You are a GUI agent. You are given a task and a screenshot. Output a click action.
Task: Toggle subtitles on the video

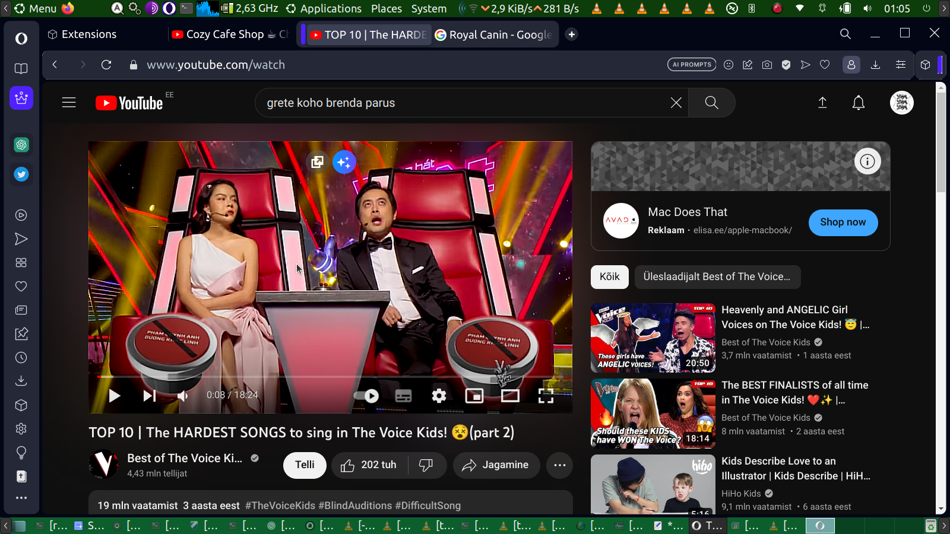click(x=403, y=396)
